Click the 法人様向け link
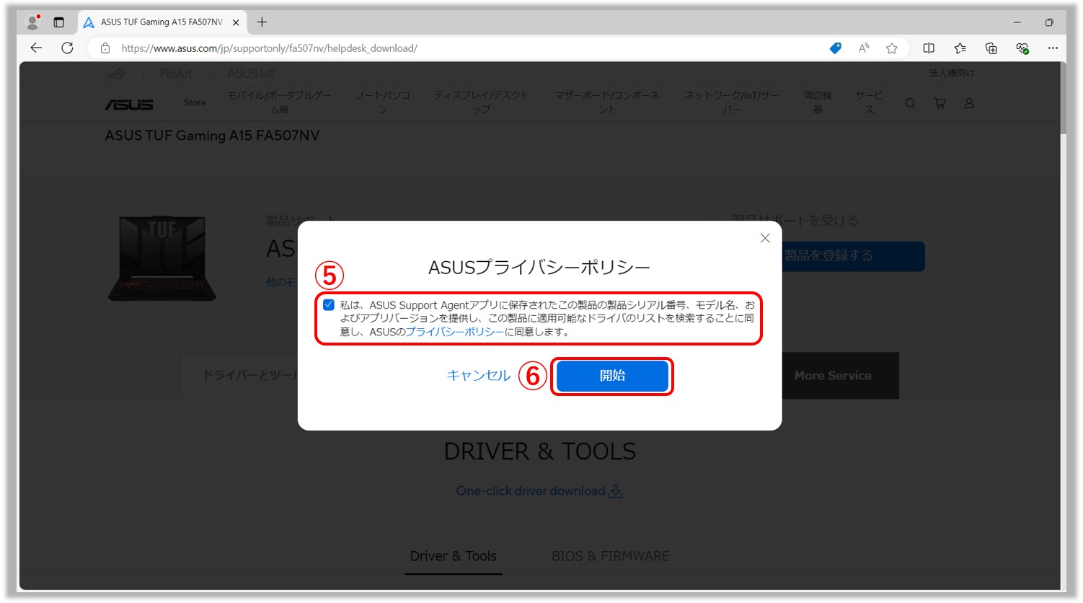This screenshot has width=1083, height=603. tap(952, 74)
